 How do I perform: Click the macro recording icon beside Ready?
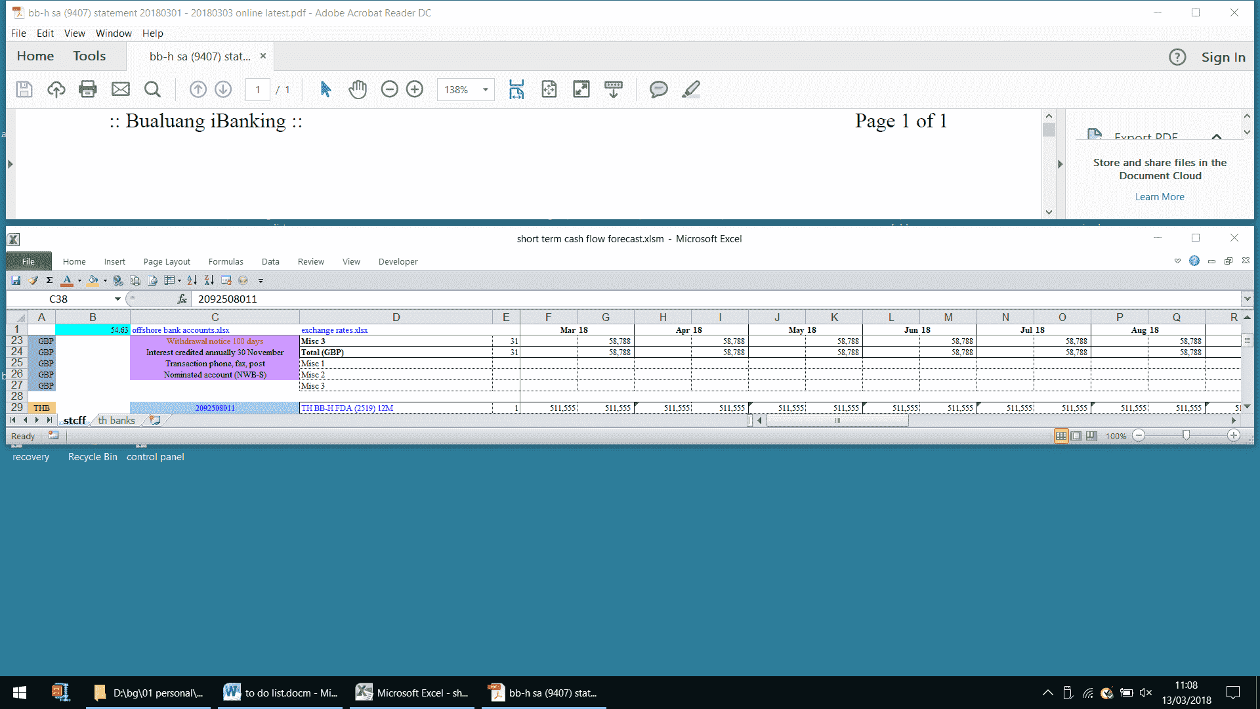pos(53,435)
